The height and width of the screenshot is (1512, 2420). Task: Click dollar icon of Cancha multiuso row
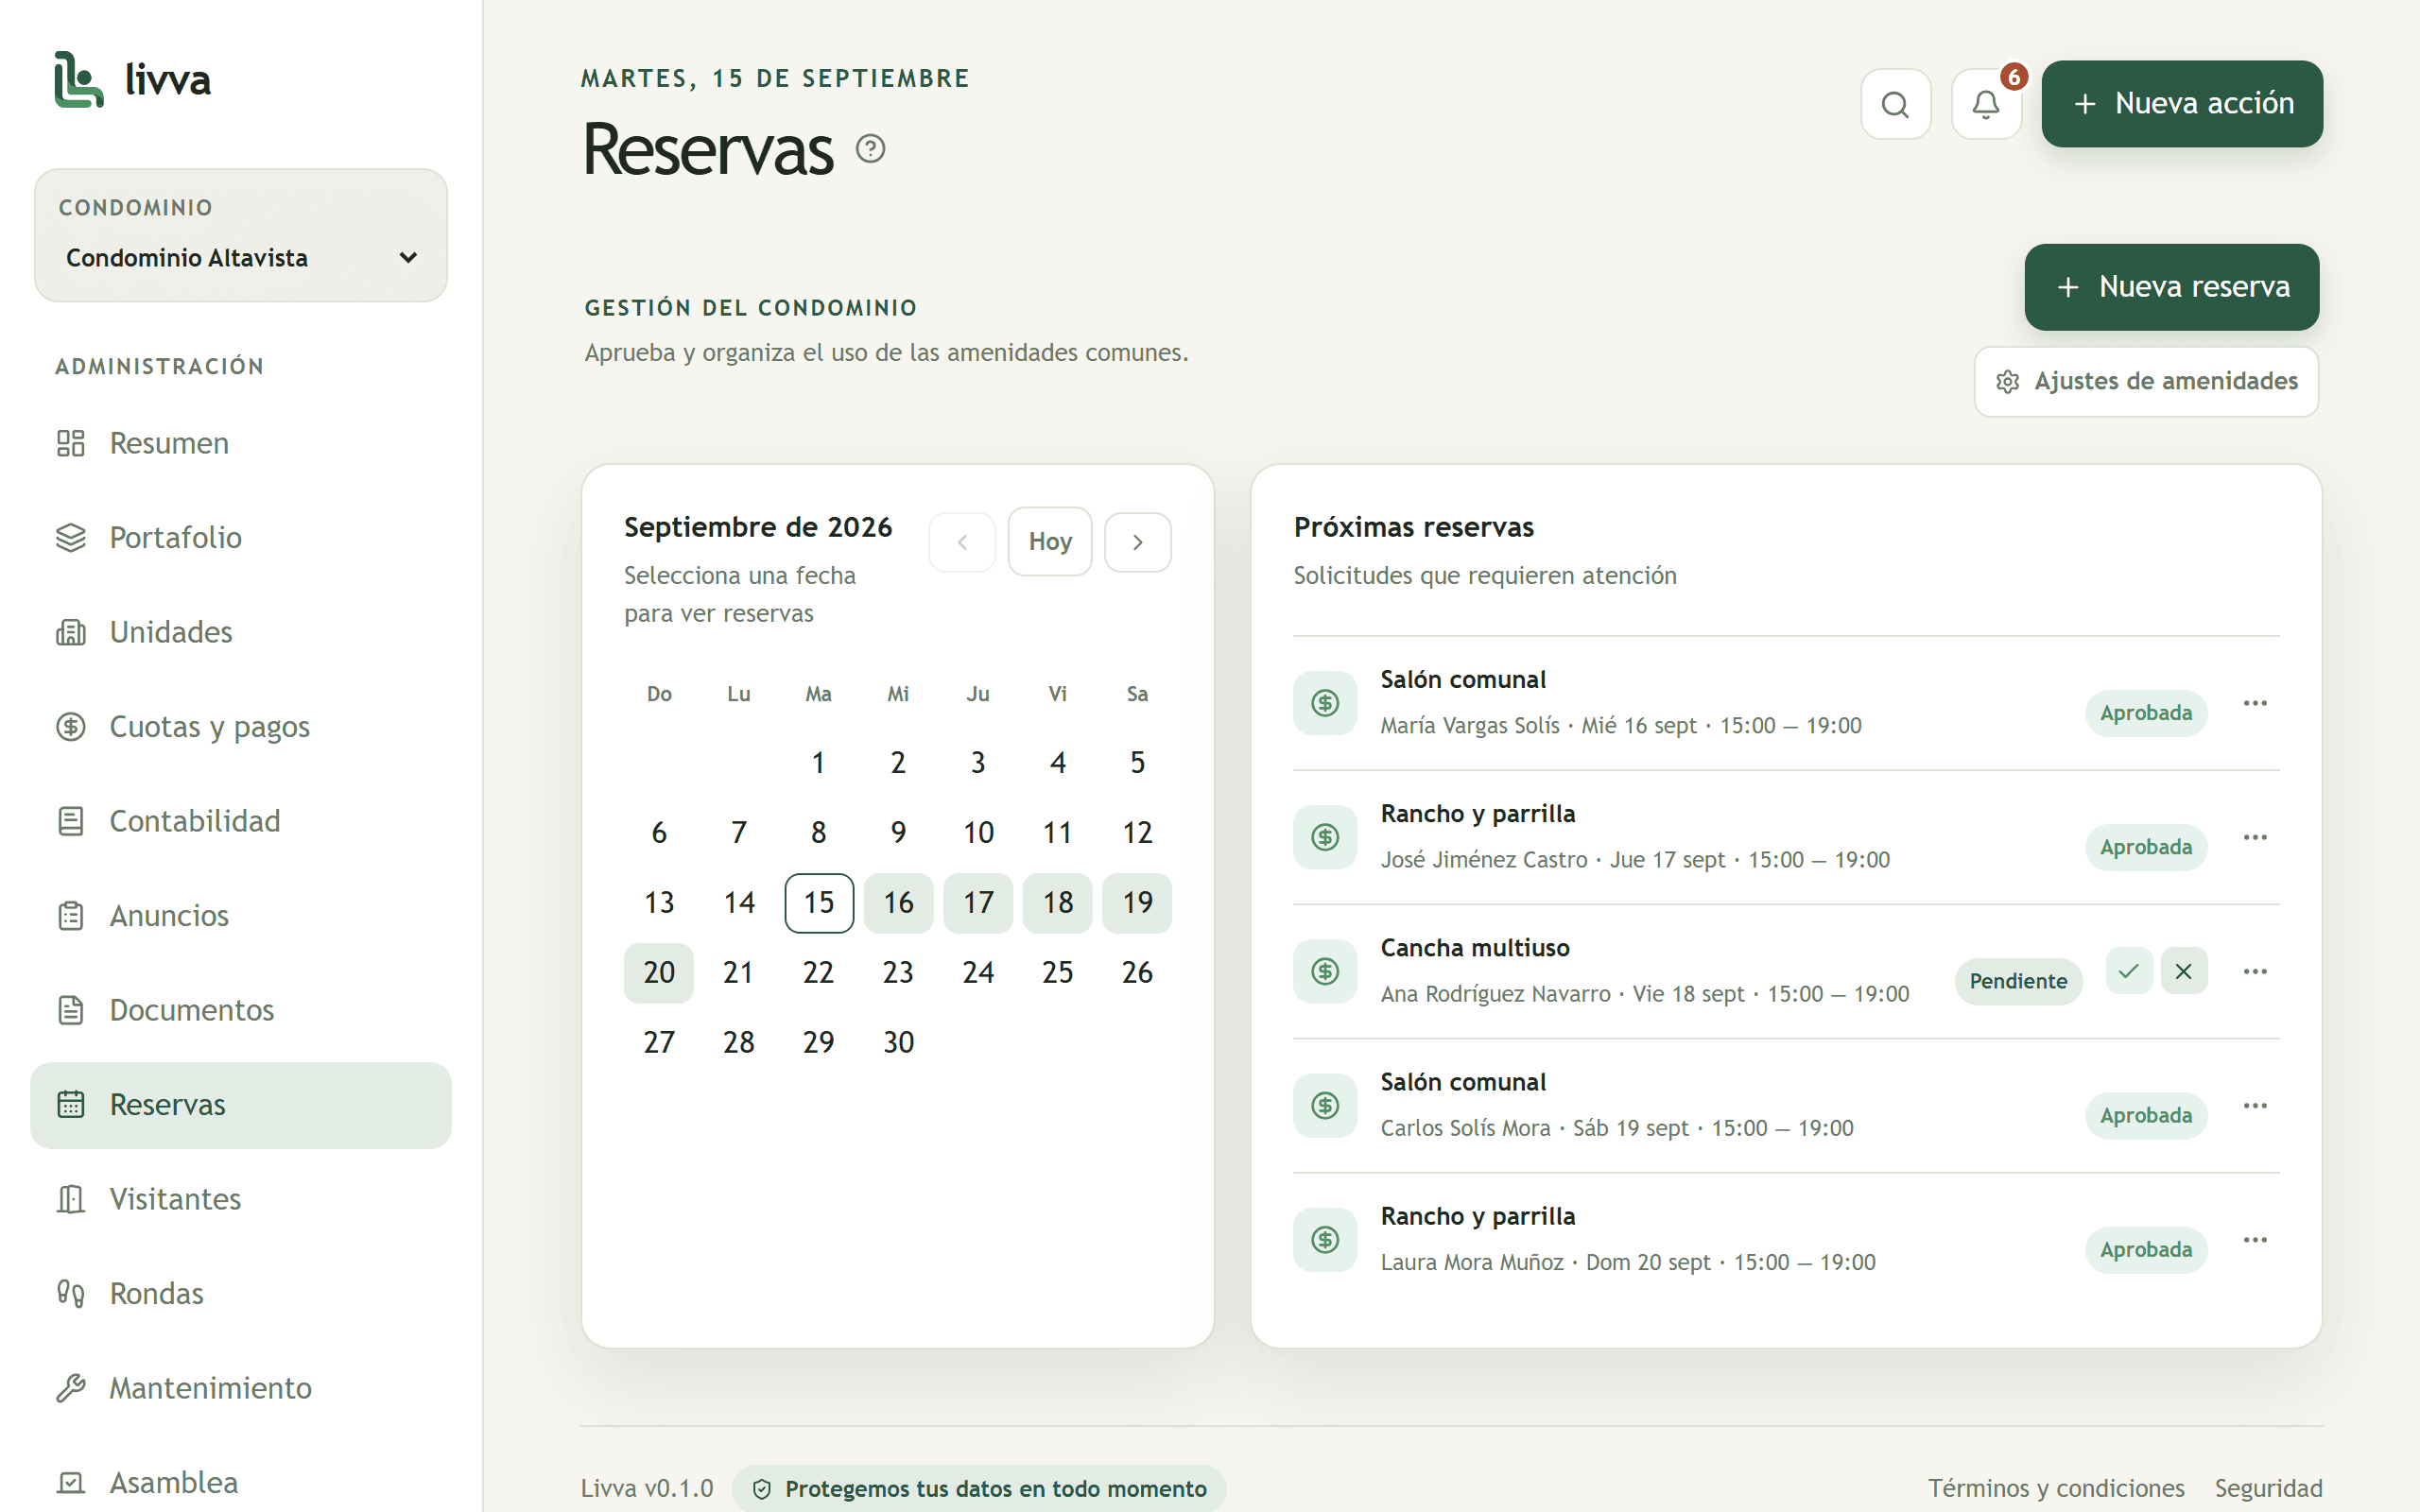tap(1325, 971)
